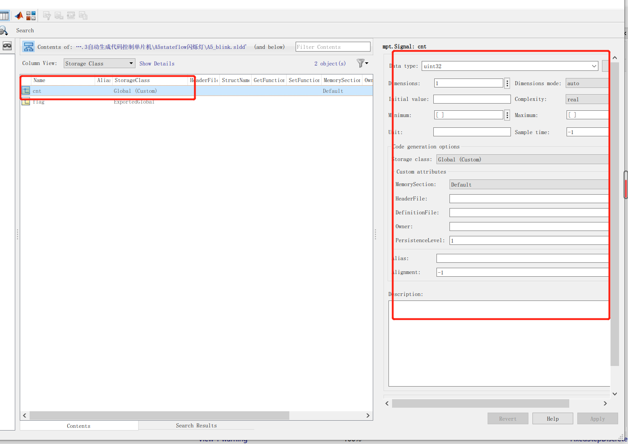Click the Filter Contents input field

(x=333, y=47)
